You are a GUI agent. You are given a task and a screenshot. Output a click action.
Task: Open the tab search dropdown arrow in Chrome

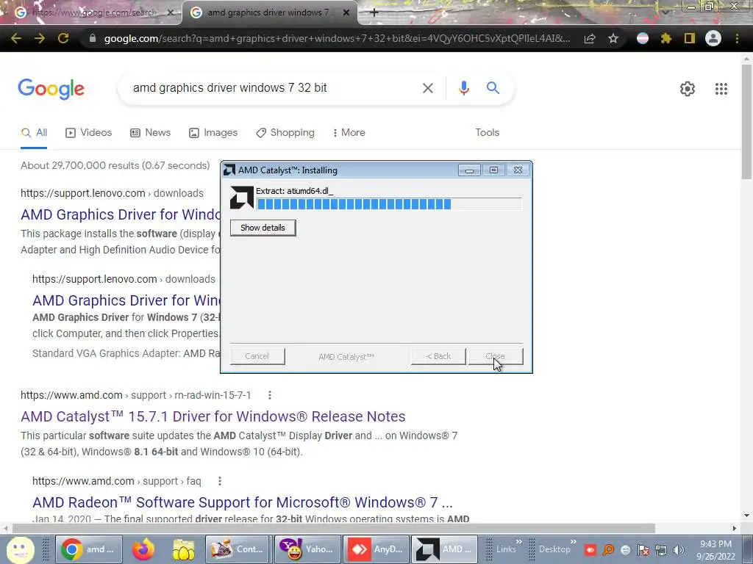click(x=665, y=12)
